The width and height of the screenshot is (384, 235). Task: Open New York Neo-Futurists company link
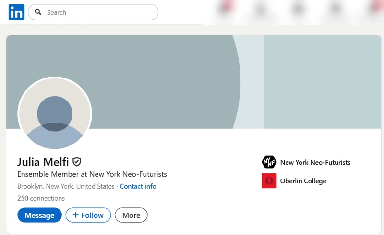click(315, 162)
